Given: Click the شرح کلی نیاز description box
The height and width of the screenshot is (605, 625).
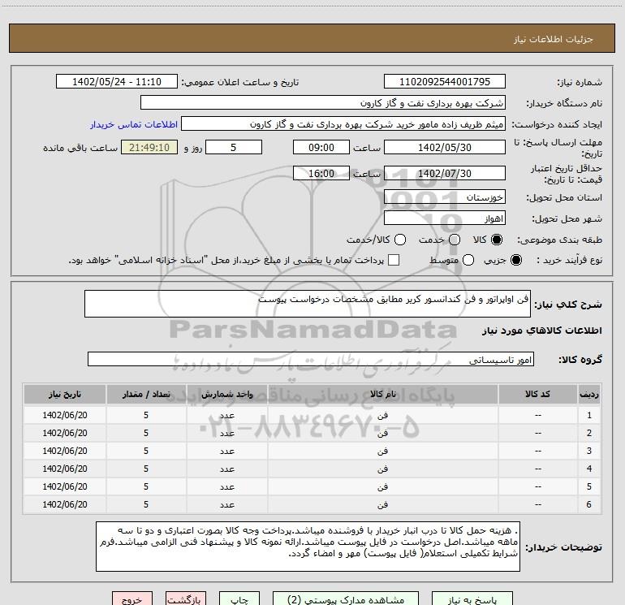Looking at the screenshot, I should [x=308, y=304].
